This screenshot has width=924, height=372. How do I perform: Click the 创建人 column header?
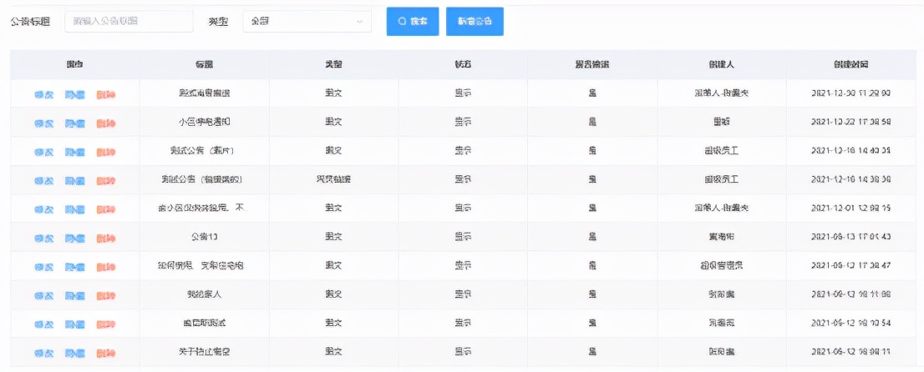[x=721, y=65]
